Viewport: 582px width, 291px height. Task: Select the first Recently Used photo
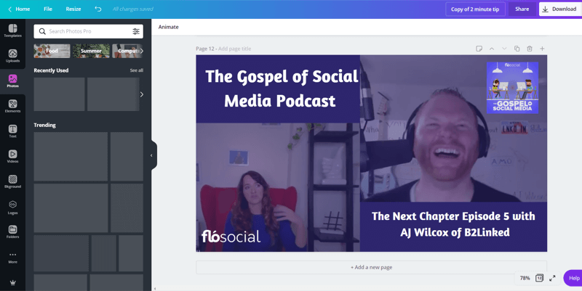click(x=59, y=94)
